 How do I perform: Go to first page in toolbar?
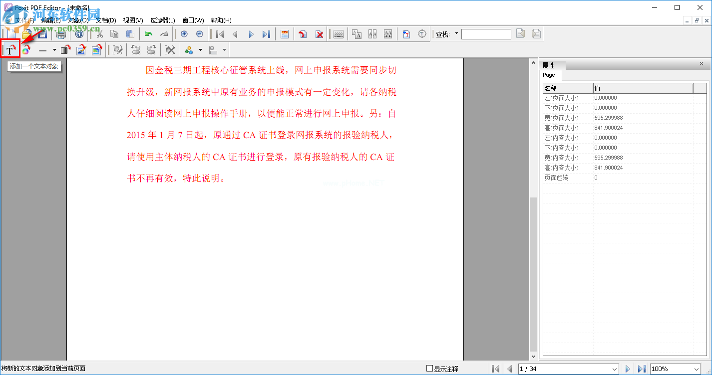point(220,34)
